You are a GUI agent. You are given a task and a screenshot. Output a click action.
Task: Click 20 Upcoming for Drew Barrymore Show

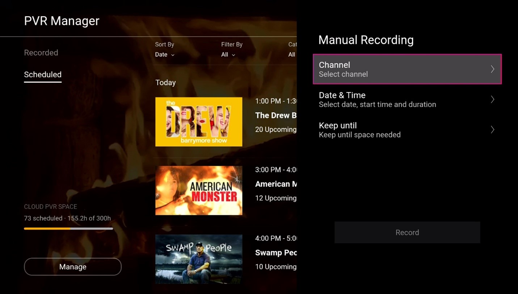tap(275, 129)
